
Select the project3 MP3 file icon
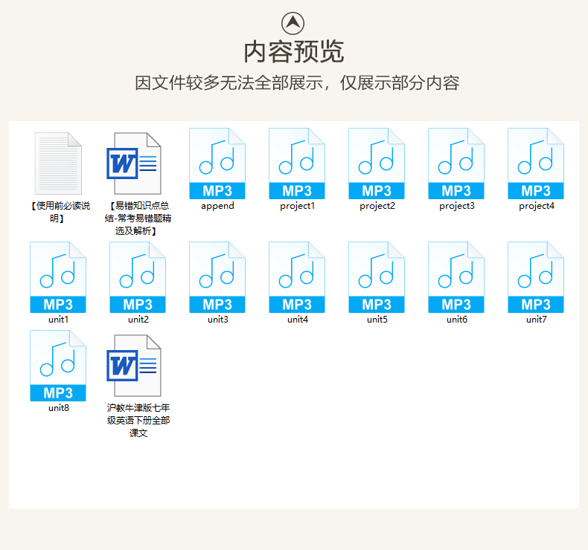pos(456,164)
